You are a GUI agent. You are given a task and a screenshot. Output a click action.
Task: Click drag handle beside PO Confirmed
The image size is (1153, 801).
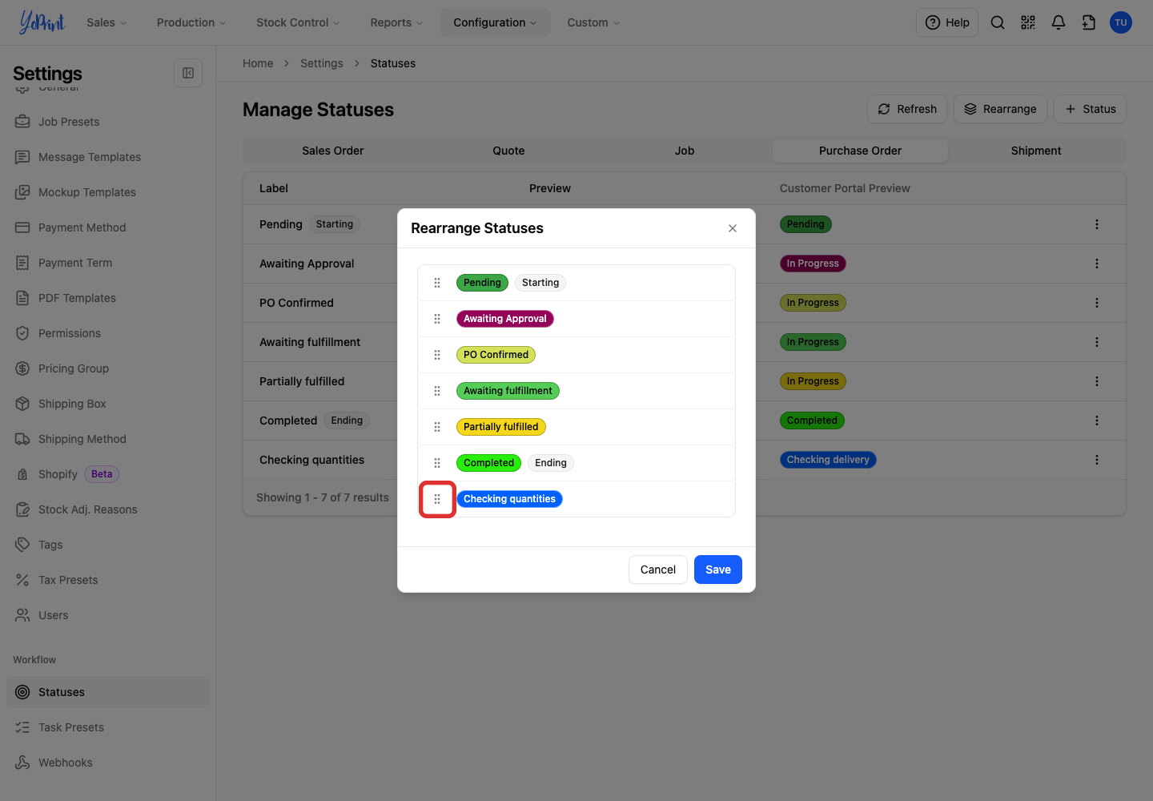click(x=437, y=355)
